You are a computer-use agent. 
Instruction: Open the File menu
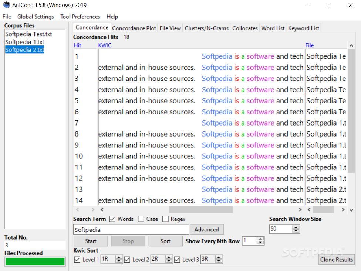[x=7, y=17]
